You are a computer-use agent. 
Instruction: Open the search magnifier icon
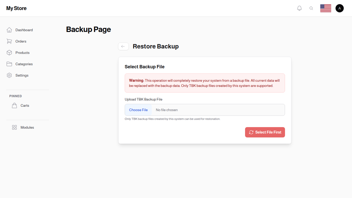pos(311,8)
